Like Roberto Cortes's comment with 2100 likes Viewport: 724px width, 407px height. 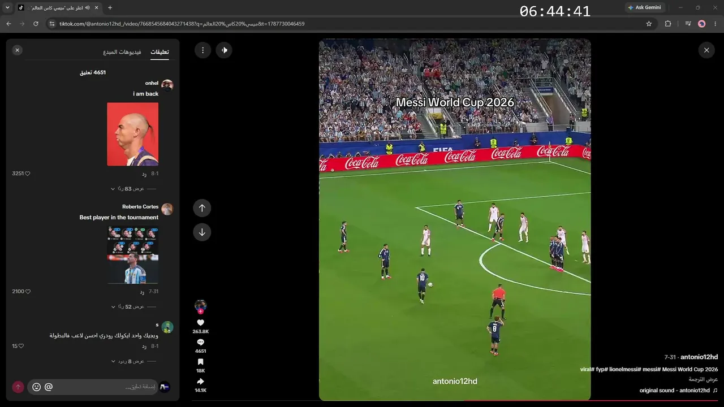pyautogui.click(x=28, y=292)
